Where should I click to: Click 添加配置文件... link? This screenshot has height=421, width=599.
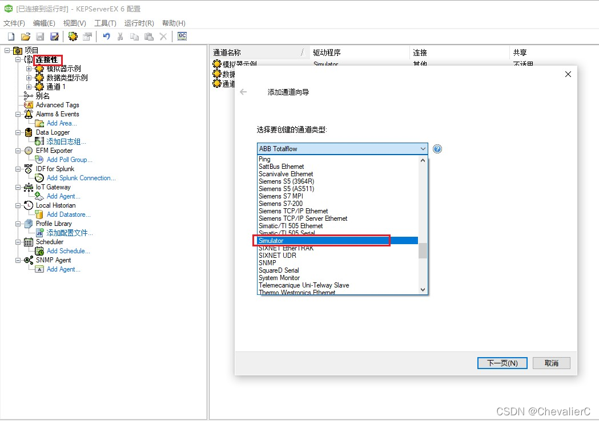tap(70, 233)
